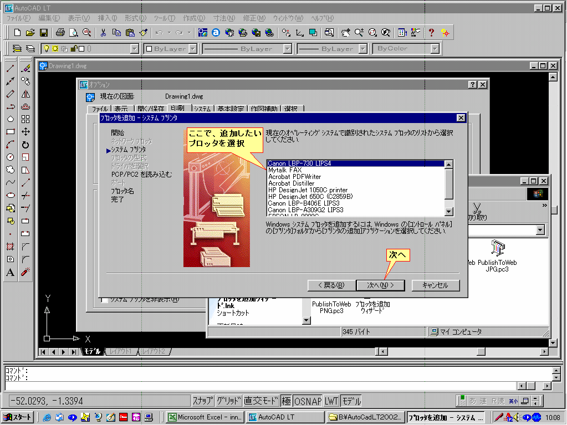Image resolution: width=567 pixels, height=425 pixels.
Task: Open the 編集(E) menu
Action: (x=49, y=18)
